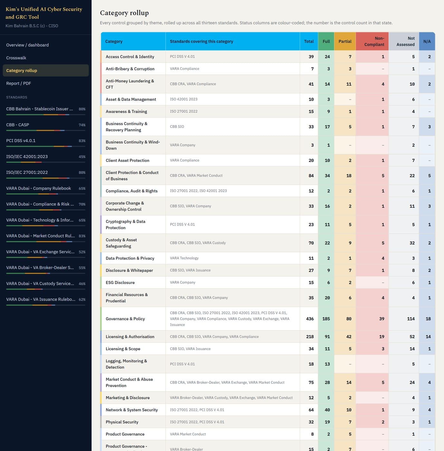Click the Not Assessed column header

click(404, 41)
